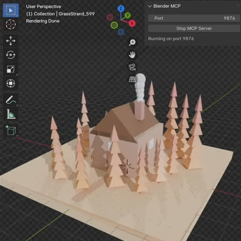Toggle perspective/orthographic grid icon

point(132,79)
